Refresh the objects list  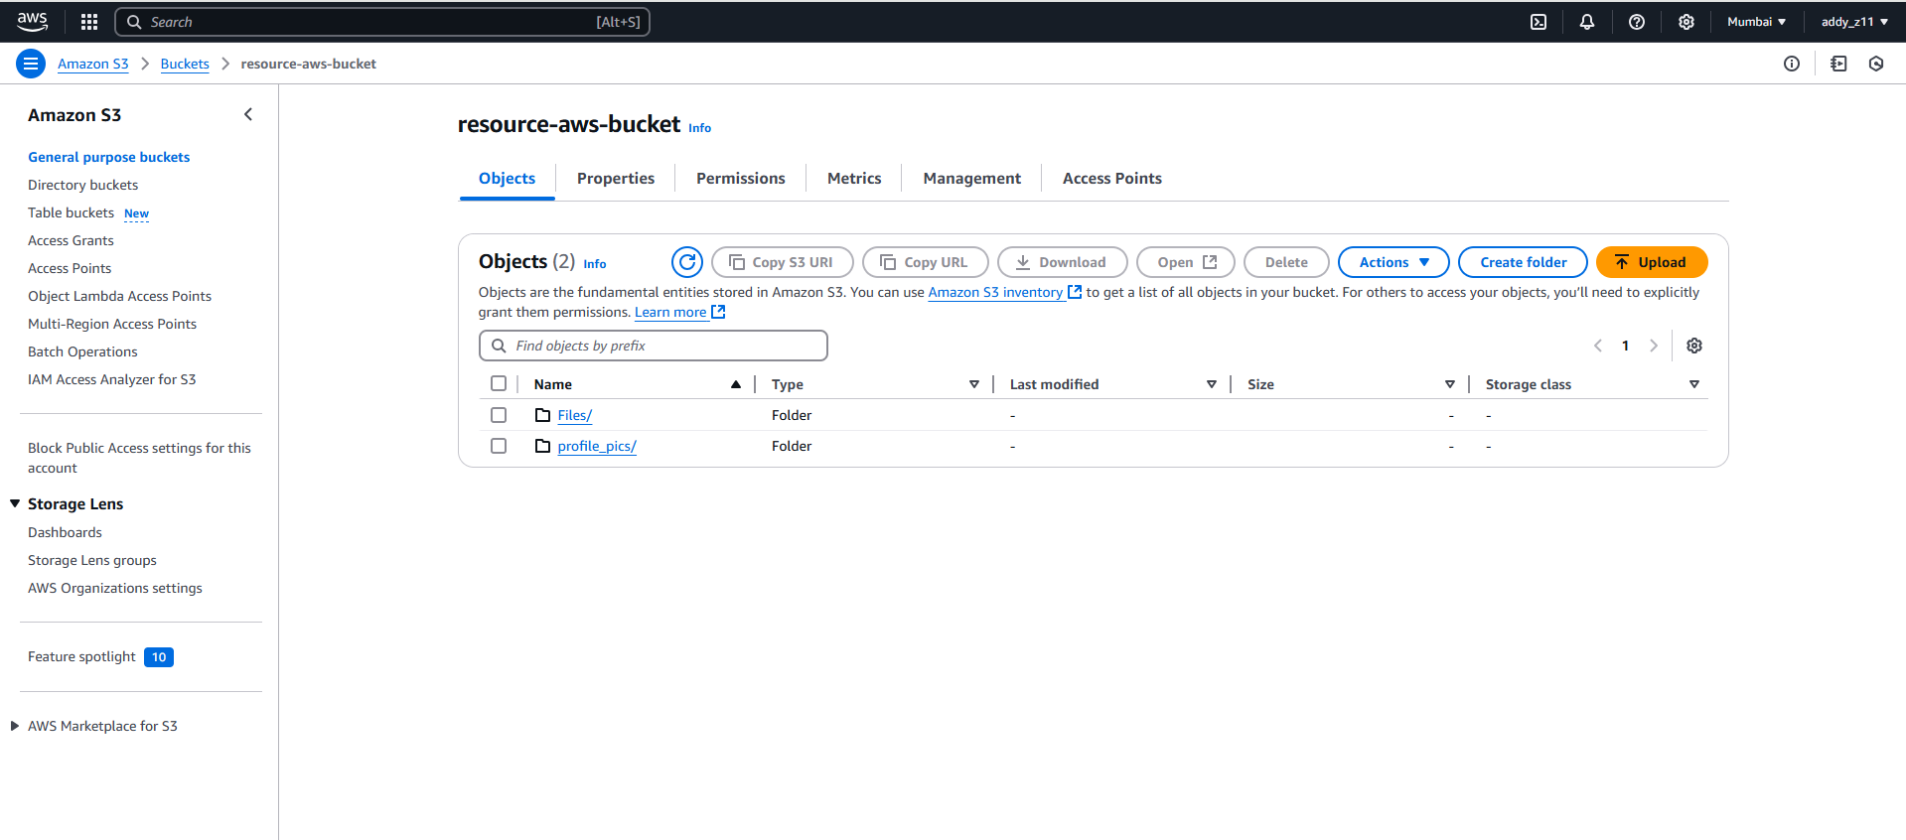tap(686, 262)
